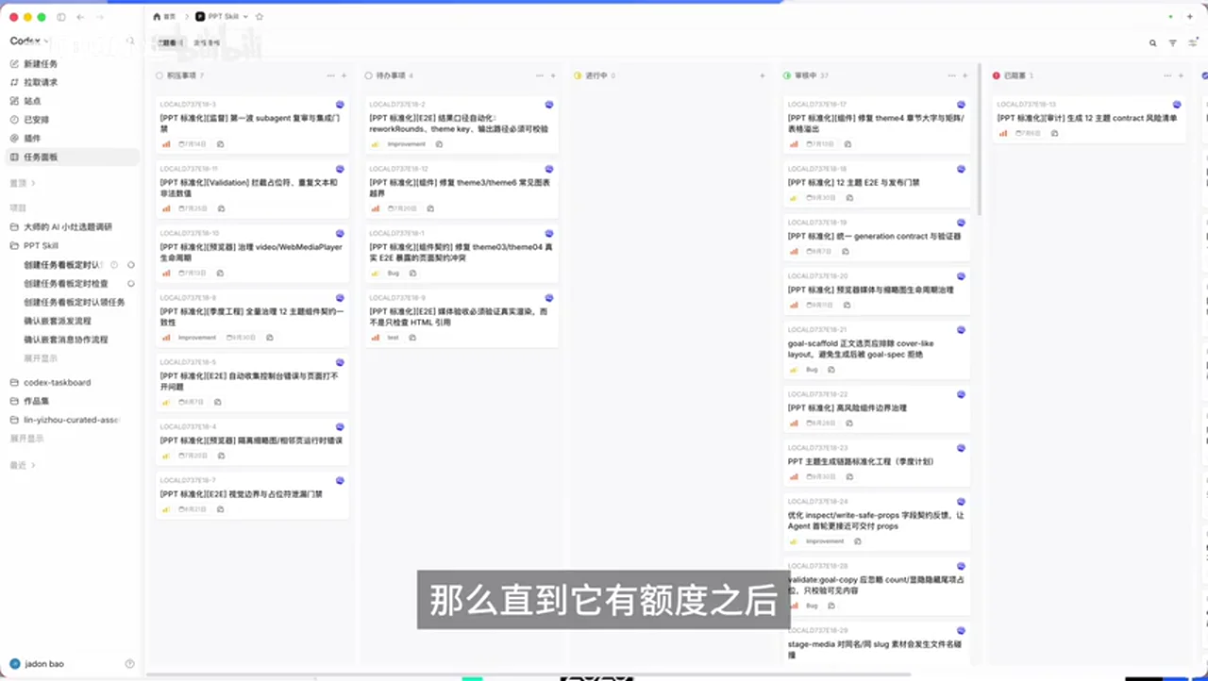The height and width of the screenshot is (681, 1208).
Task: Click the help icon beside jadon bao
Action: 129,664
